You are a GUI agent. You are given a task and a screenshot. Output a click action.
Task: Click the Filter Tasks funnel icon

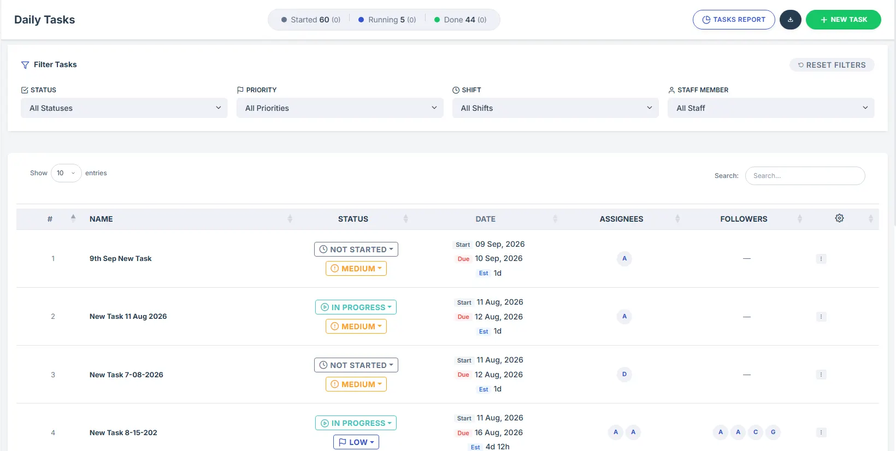(x=25, y=65)
